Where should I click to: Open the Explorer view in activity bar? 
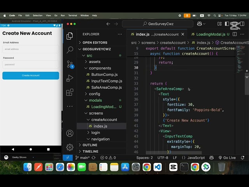click(x=70, y=36)
